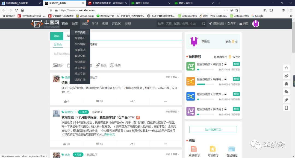Viewport: 295px width, 158px height.
Task: Click the QQ penguin share icon
Action: tap(286, 84)
